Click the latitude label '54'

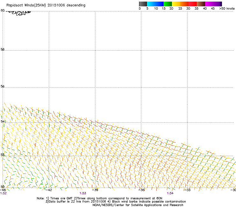3,121
